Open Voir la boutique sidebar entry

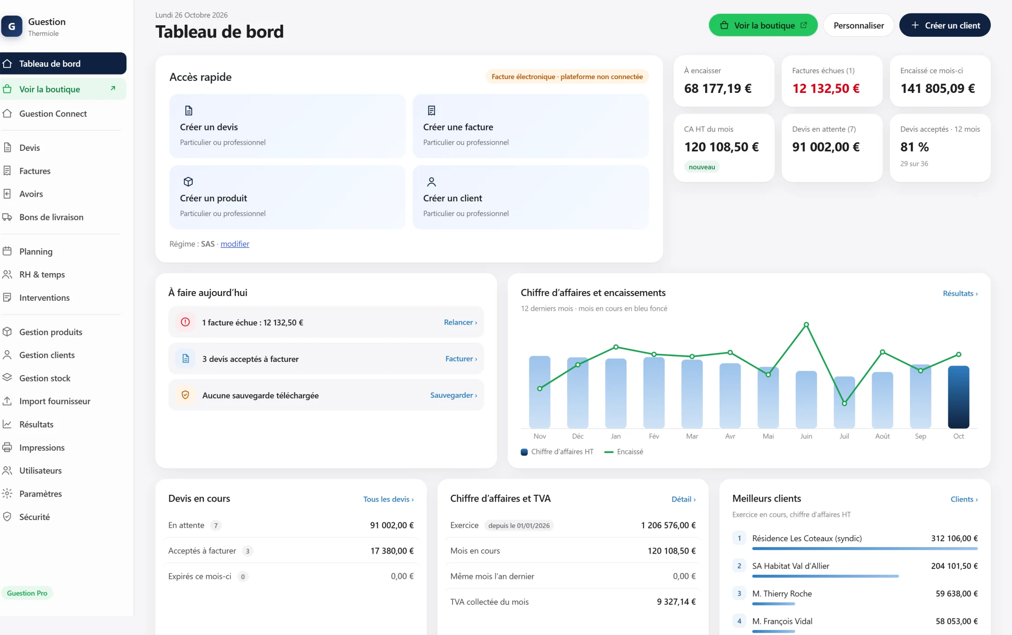pyautogui.click(x=63, y=89)
